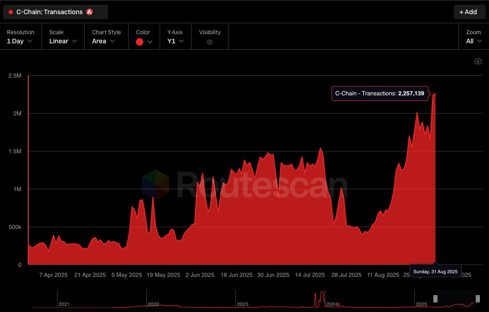
Task: Click the 5 May 2025 x-axis label
Action: coord(127,275)
